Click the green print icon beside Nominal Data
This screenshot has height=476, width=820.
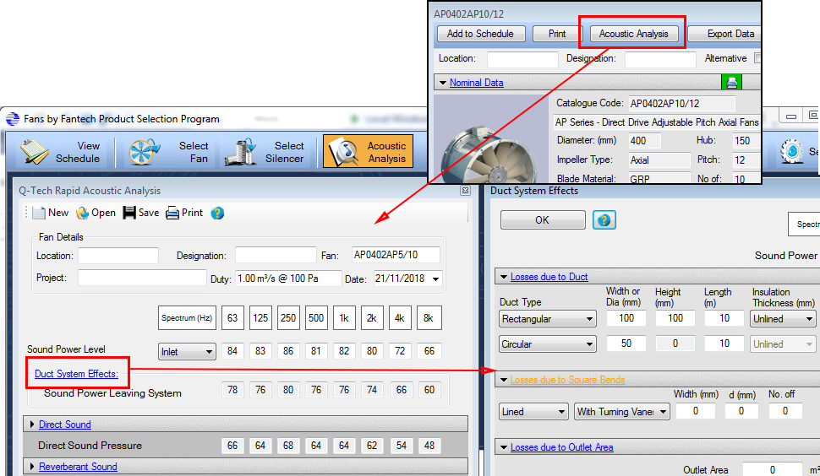pos(730,83)
